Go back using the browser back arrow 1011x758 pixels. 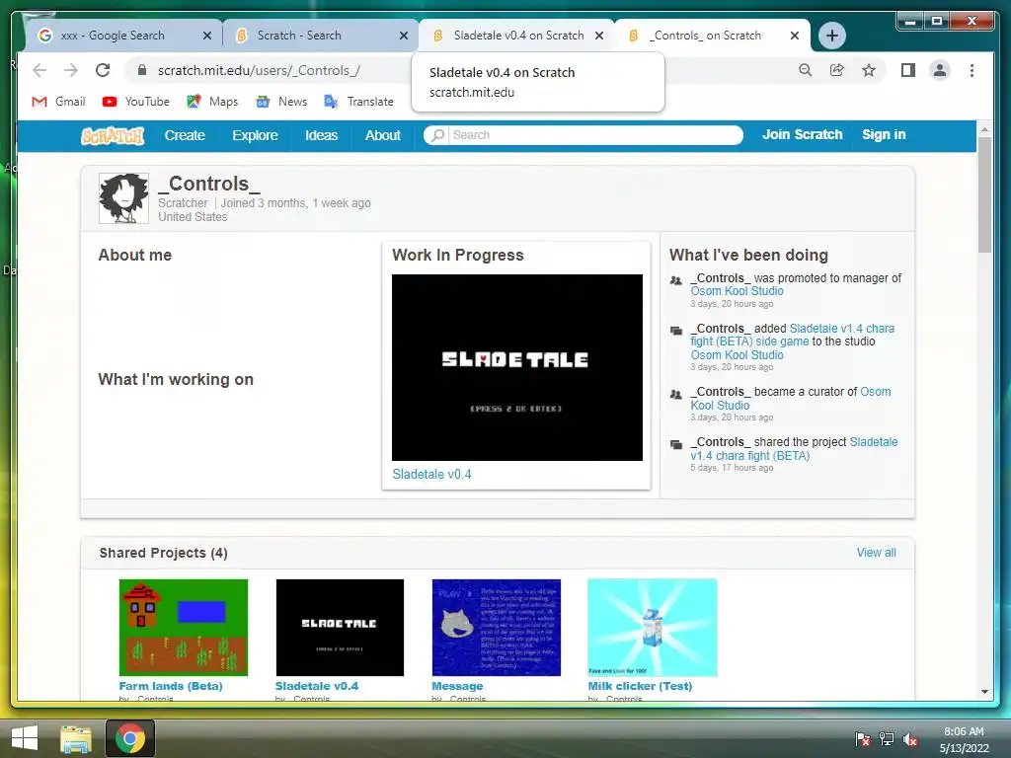click(x=39, y=70)
